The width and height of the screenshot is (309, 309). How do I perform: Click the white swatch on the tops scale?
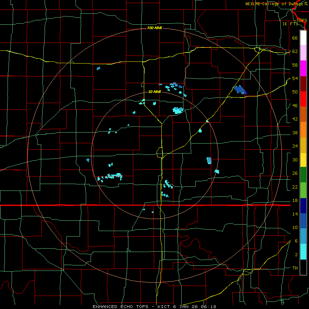click(303, 38)
